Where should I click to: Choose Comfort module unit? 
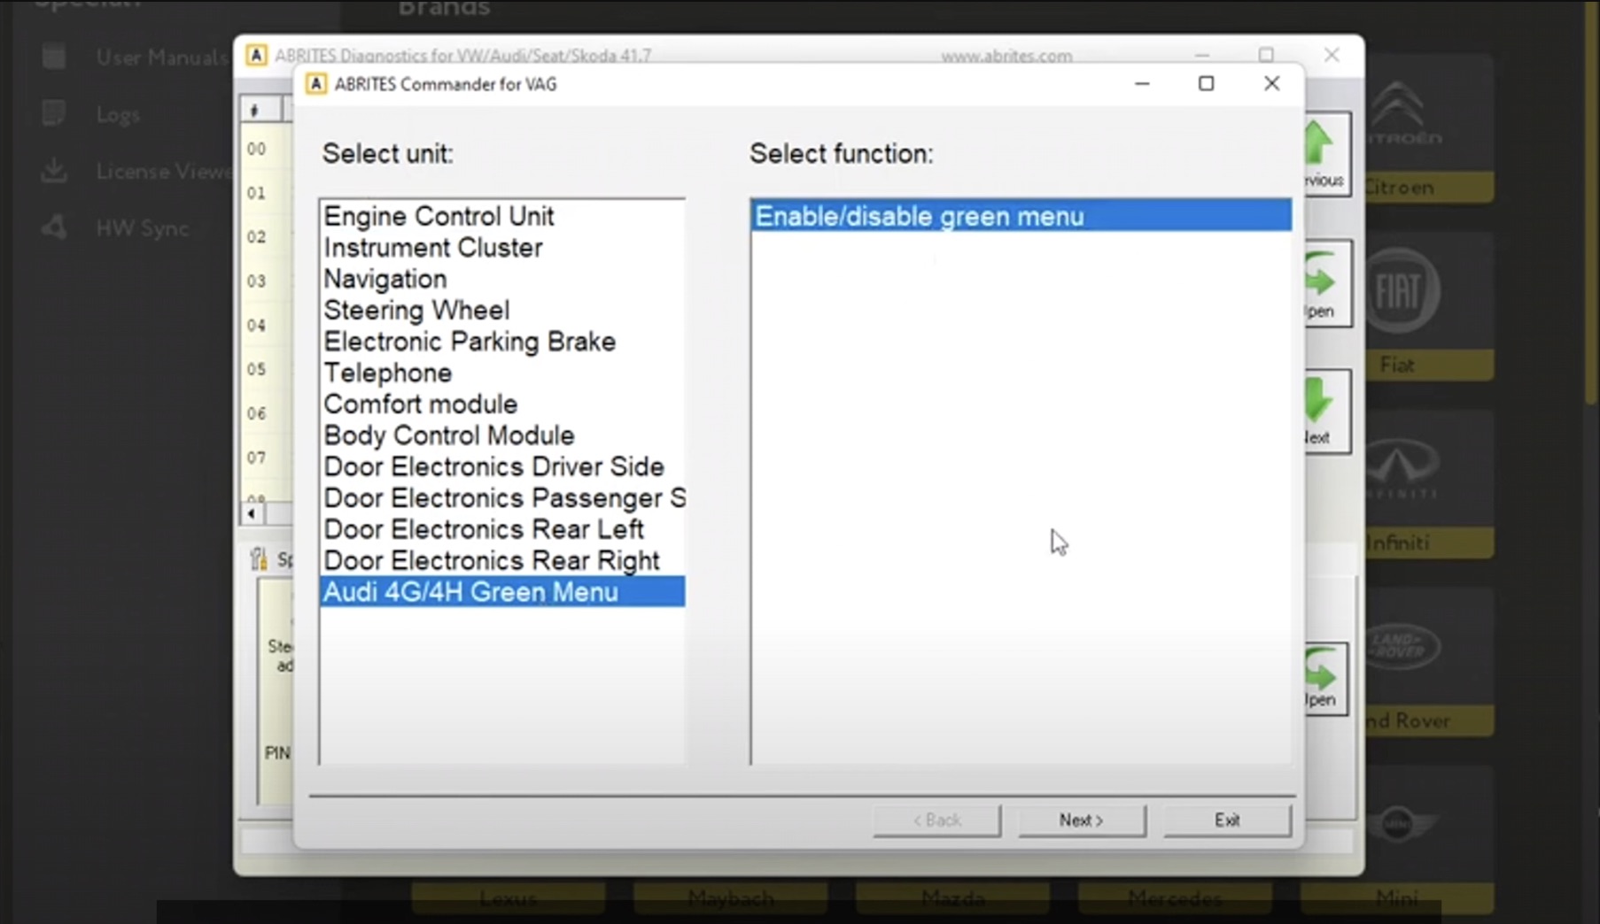click(501, 404)
